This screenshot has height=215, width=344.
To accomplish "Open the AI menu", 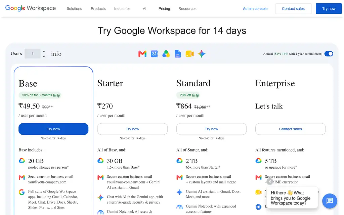I will coord(144,8).
